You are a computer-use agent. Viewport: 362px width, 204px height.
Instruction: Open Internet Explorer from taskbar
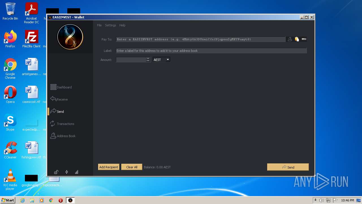(x=22, y=200)
